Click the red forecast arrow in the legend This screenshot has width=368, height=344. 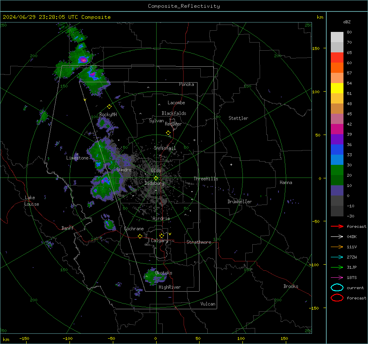[x=337, y=226]
